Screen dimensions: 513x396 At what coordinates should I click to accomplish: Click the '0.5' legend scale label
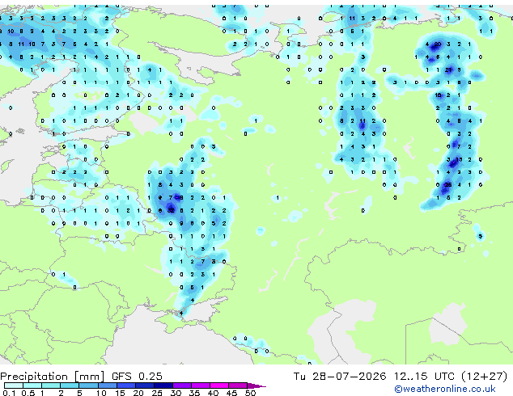point(28,393)
